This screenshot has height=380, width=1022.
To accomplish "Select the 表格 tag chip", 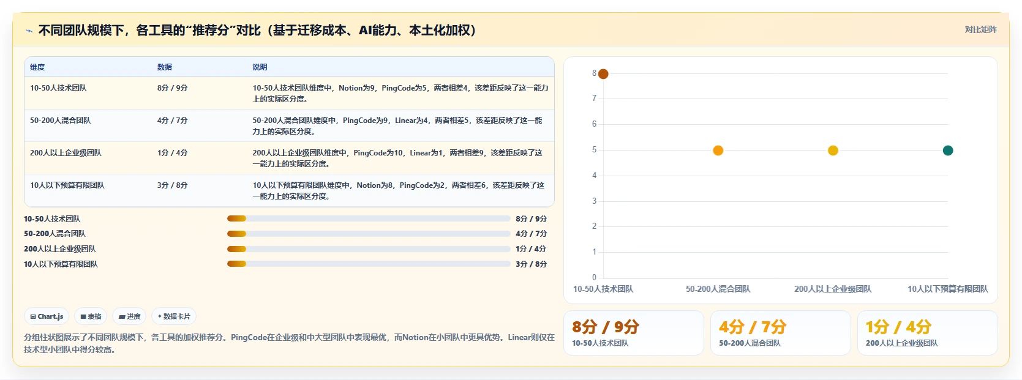I will click(x=91, y=316).
